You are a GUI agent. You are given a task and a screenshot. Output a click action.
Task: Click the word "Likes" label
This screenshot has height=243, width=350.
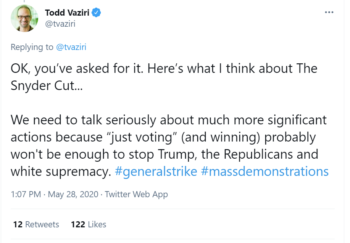[97, 224]
